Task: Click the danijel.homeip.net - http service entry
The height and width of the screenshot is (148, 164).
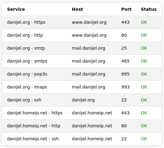Action: pos(34,126)
